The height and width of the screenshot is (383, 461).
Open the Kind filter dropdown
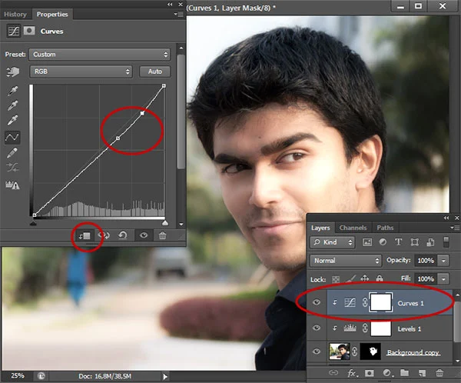[x=333, y=242]
